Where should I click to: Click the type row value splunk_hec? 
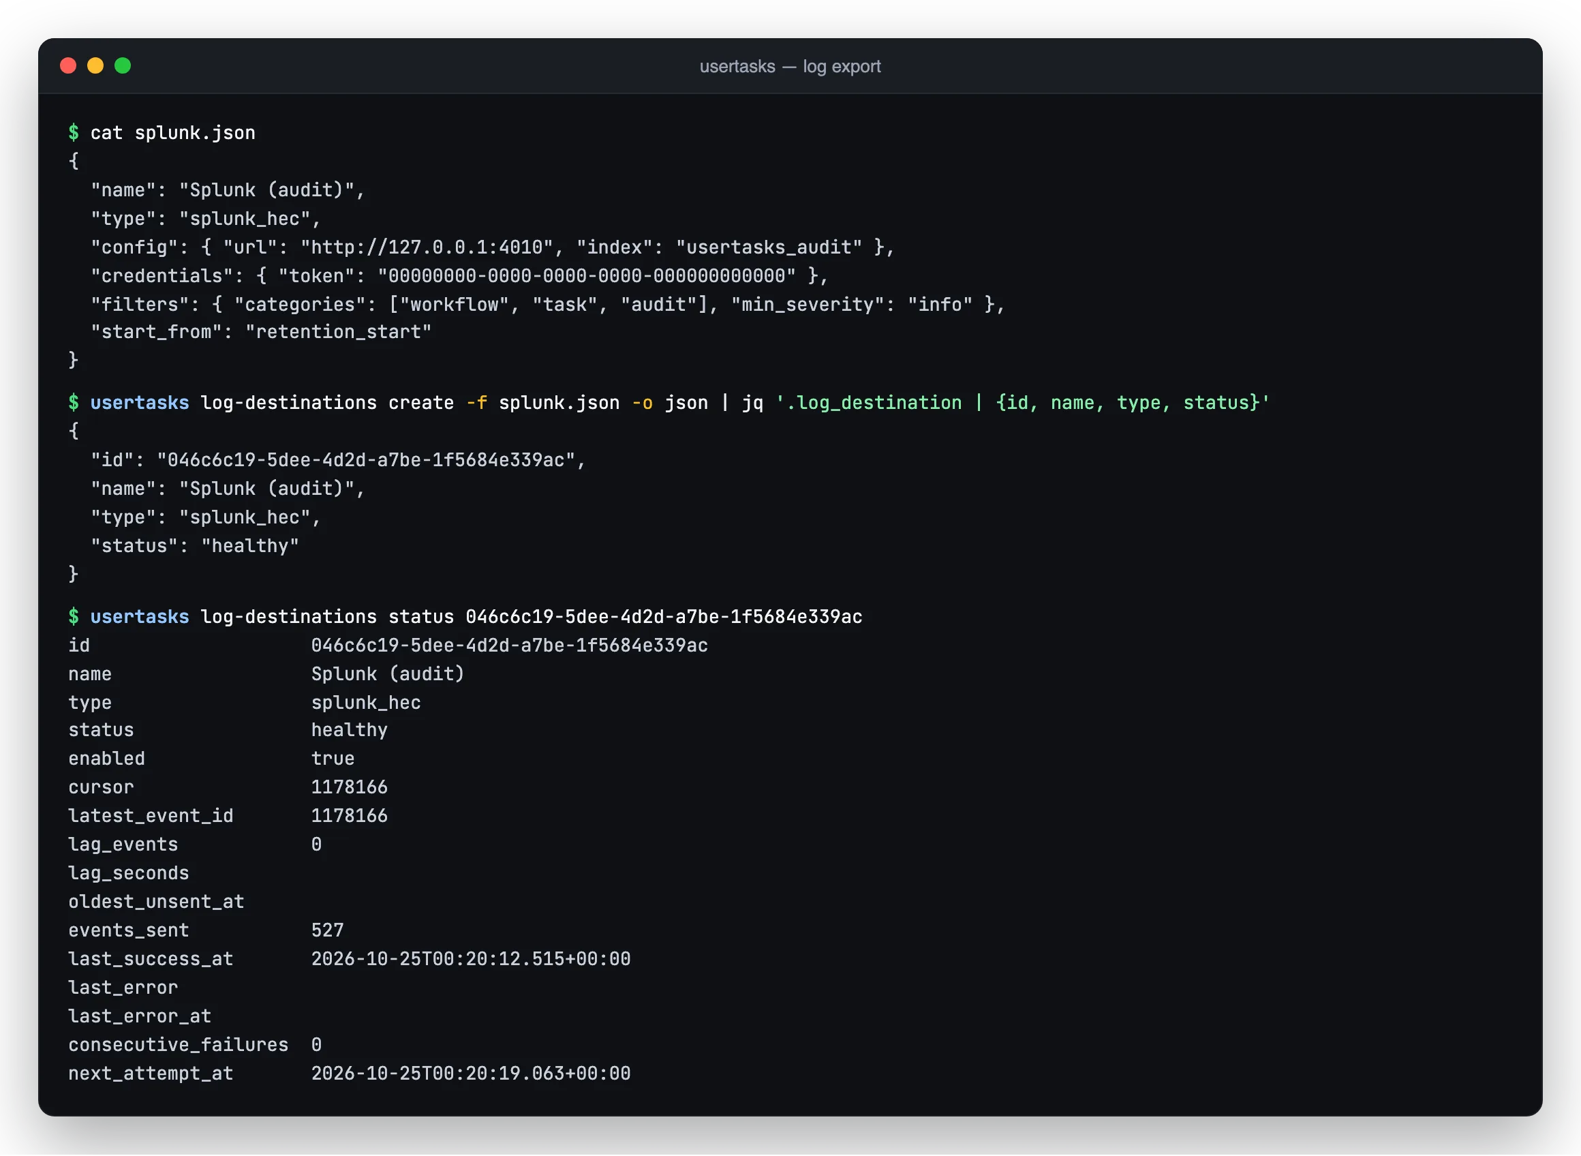click(366, 703)
